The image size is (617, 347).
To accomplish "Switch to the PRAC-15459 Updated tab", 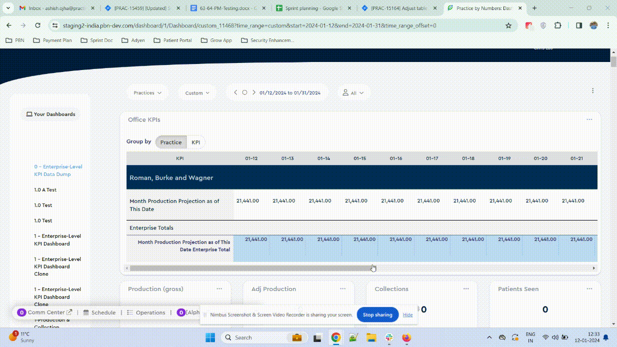I will click(x=142, y=8).
